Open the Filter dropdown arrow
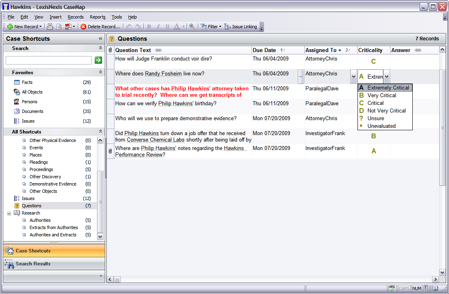Viewport: 449px width, 294px height. click(x=220, y=27)
